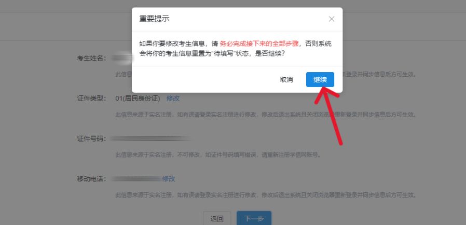Click the 返回 button at the bottom
The width and height of the screenshot is (466, 225).
[217, 218]
